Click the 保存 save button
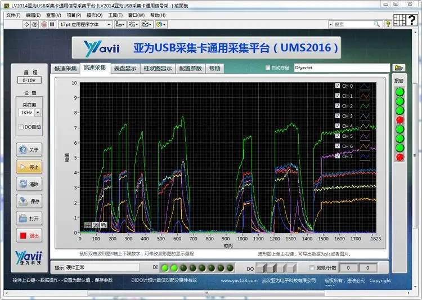This screenshot has height=300, width=422. tap(29, 201)
